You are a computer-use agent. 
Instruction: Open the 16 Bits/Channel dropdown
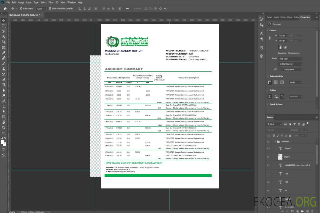tap(290, 64)
